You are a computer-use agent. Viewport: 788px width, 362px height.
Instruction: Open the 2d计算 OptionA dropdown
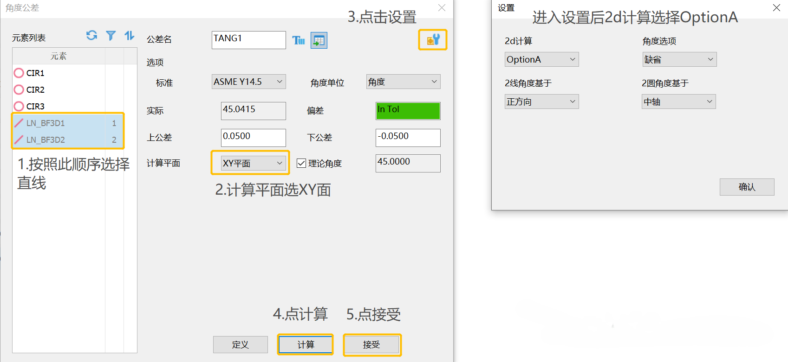(541, 59)
